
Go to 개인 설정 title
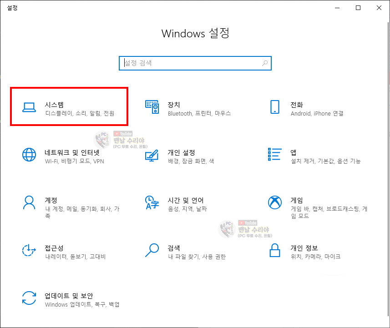point(181,152)
